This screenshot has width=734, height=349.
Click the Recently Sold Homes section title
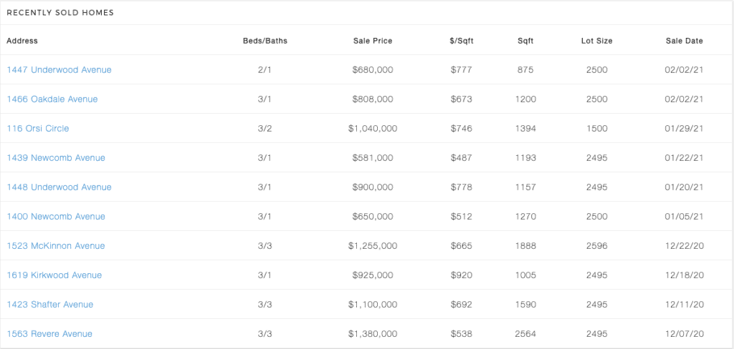[60, 13]
